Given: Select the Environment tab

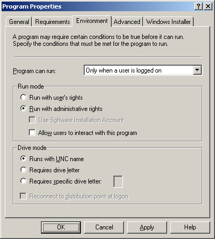Looking at the screenshot, I should coord(92,21).
